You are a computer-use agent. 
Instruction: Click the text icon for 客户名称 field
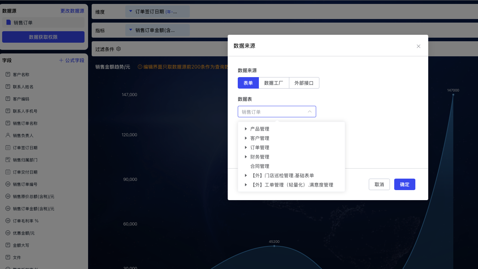pyautogui.click(x=8, y=74)
